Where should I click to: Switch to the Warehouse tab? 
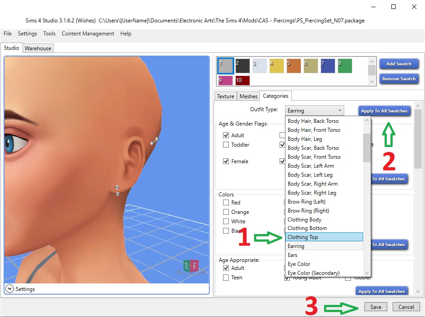point(38,48)
